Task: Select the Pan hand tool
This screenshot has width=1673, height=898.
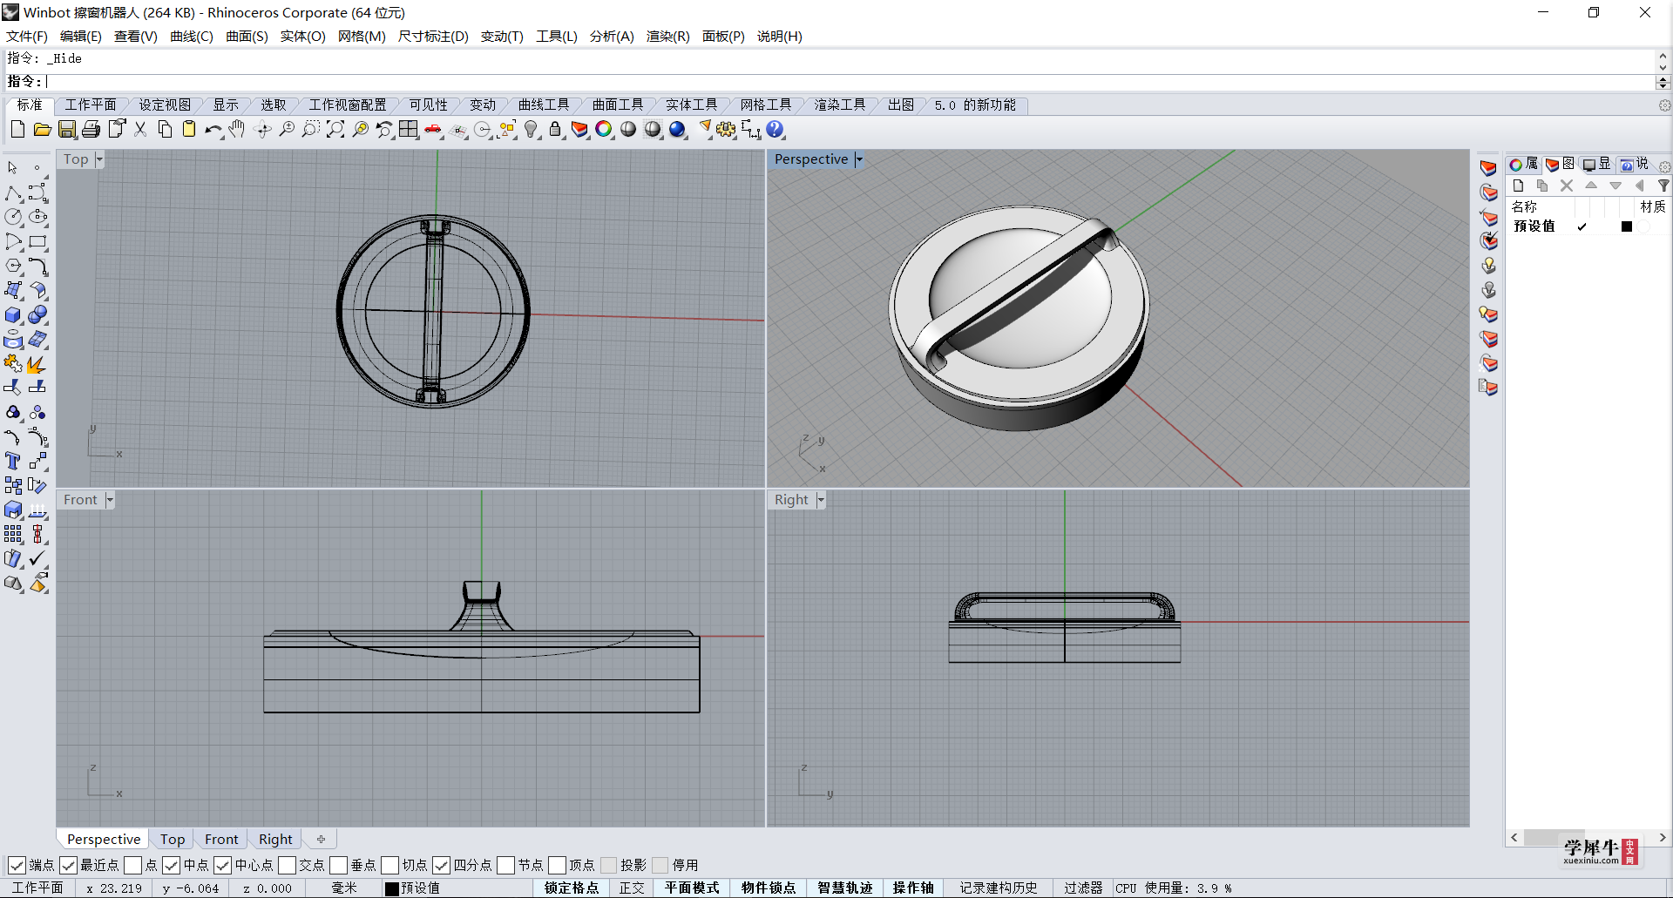Action: [x=237, y=130]
